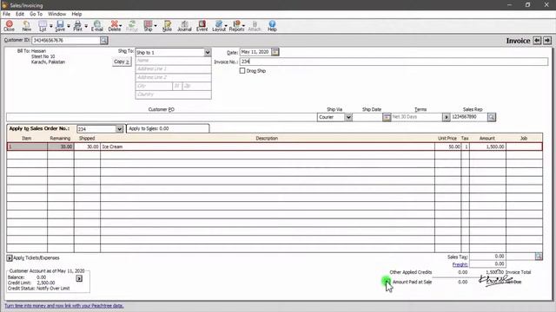Open the Date calendar picker icon
The image size is (556, 312).
275,52
